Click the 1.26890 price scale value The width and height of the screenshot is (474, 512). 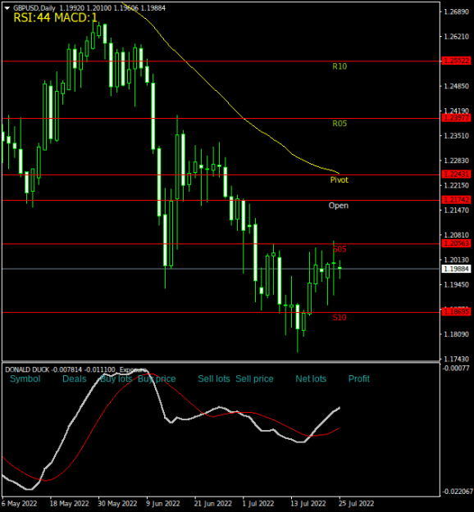click(x=456, y=12)
